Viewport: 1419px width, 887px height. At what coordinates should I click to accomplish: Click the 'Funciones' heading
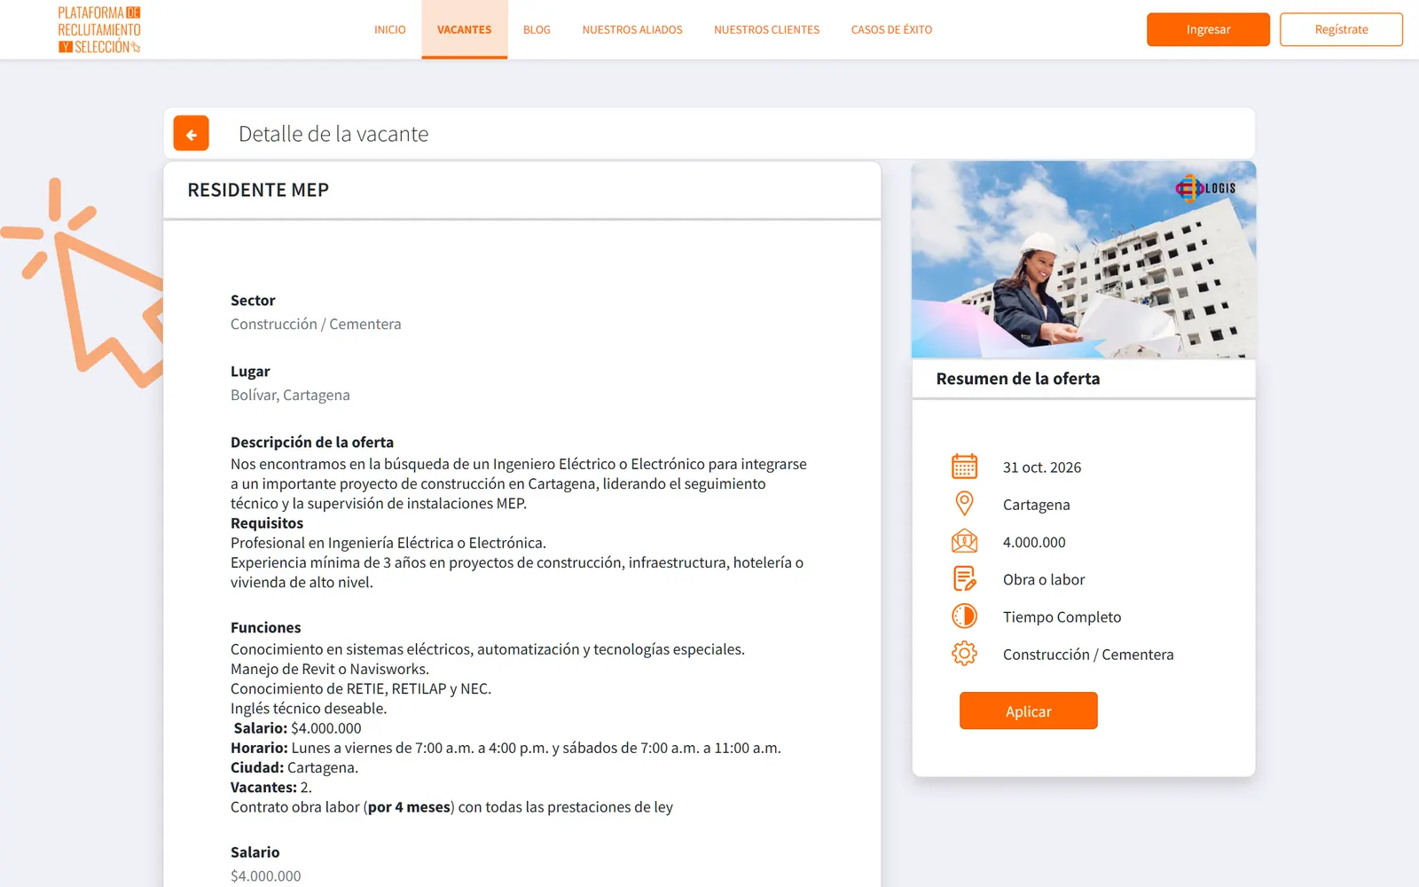coord(265,627)
